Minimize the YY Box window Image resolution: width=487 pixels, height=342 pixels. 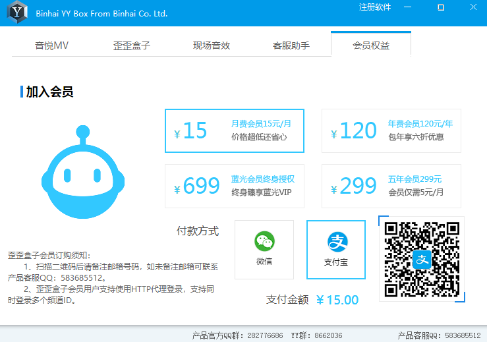coord(408,7)
